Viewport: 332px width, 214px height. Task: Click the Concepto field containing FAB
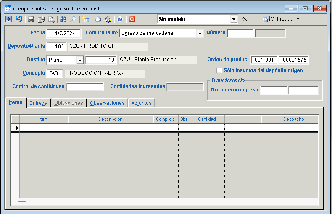[55, 73]
